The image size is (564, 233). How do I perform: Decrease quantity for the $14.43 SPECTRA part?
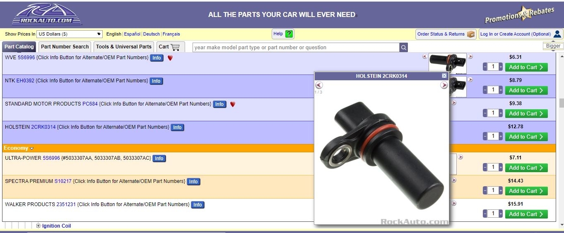(485, 191)
